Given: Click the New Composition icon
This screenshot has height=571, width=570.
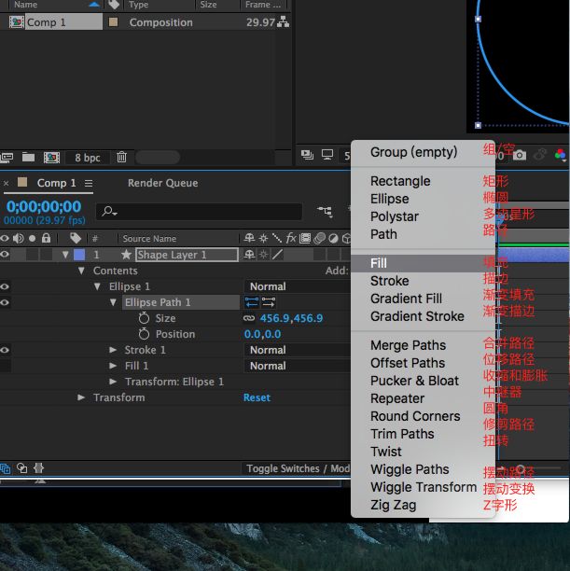Looking at the screenshot, I should (x=51, y=158).
